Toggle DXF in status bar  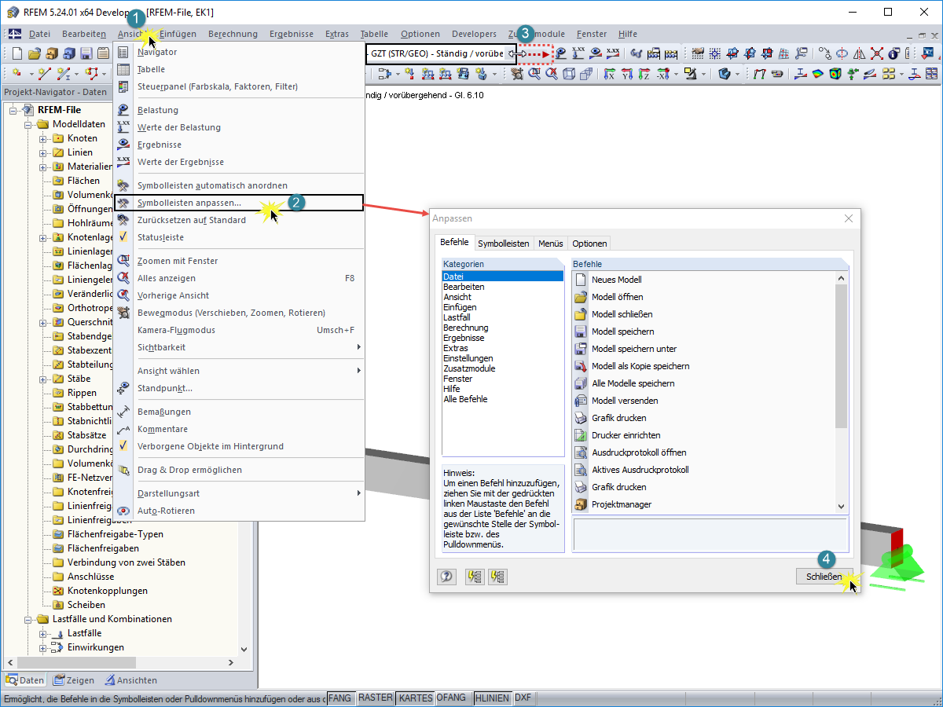click(523, 698)
